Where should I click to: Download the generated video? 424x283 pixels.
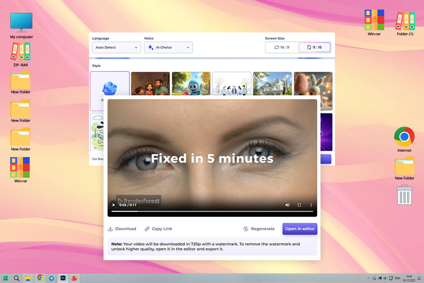click(x=122, y=229)
